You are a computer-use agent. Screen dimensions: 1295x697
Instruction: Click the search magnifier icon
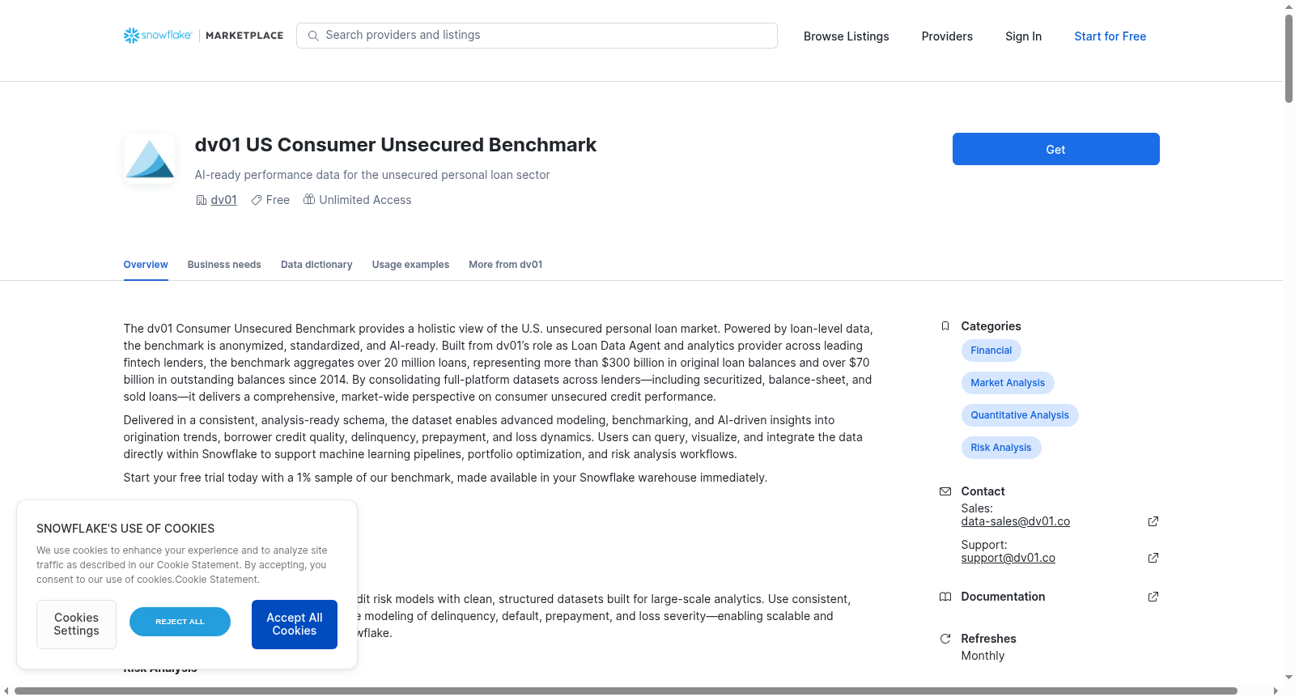pyautogui.click(x=313, y=36)
